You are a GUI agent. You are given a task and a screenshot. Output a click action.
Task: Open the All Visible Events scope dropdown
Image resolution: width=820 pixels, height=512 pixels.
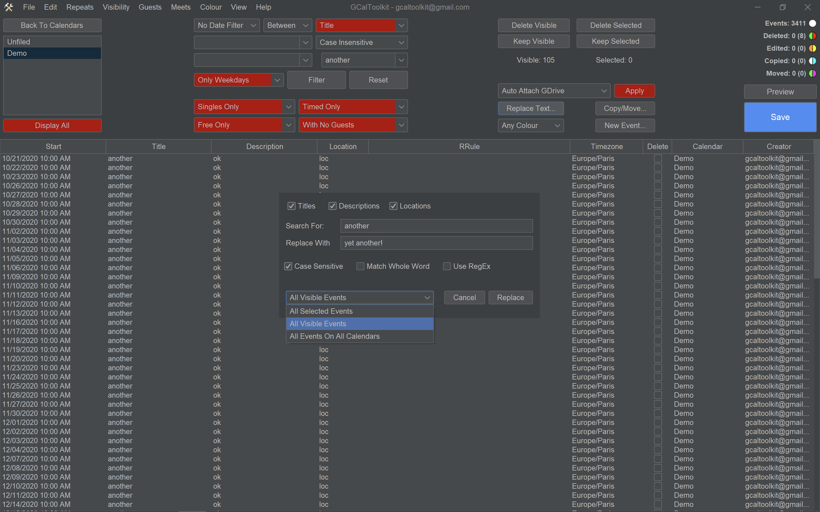tap(360, 297)
